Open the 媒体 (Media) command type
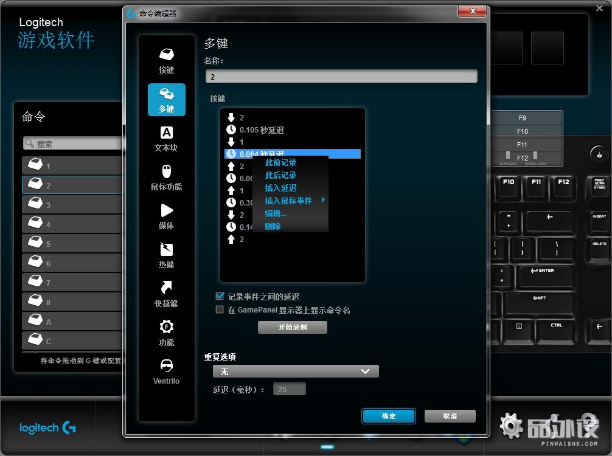612x456 pixels. pos(165,216)
